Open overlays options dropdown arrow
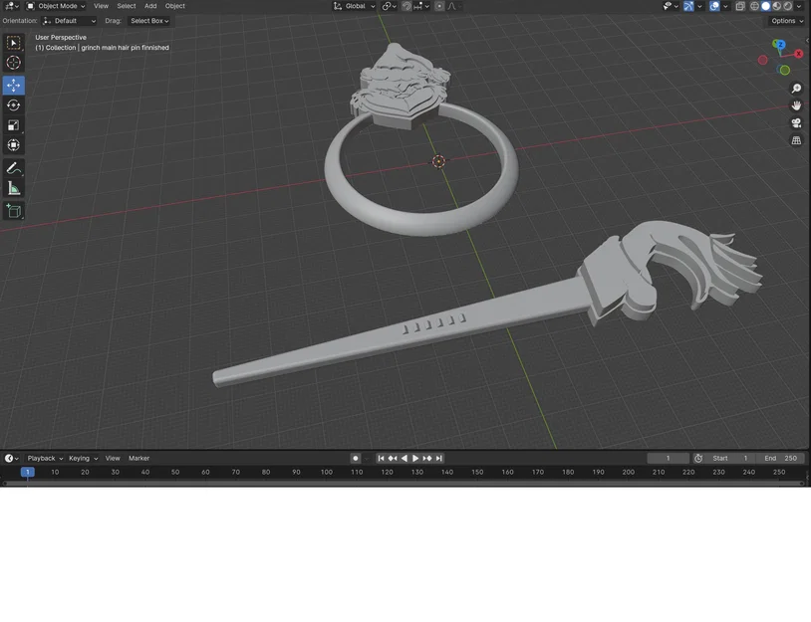 click(x=725, y=6)
